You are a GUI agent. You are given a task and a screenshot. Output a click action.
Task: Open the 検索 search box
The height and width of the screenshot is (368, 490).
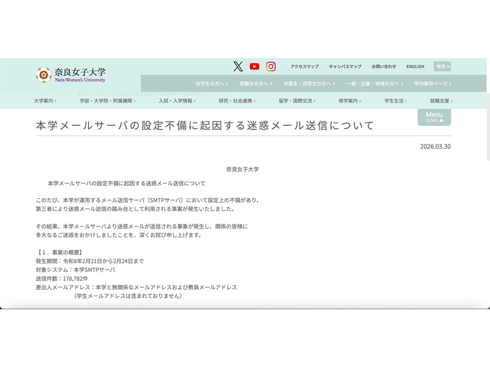click(441, 66)
